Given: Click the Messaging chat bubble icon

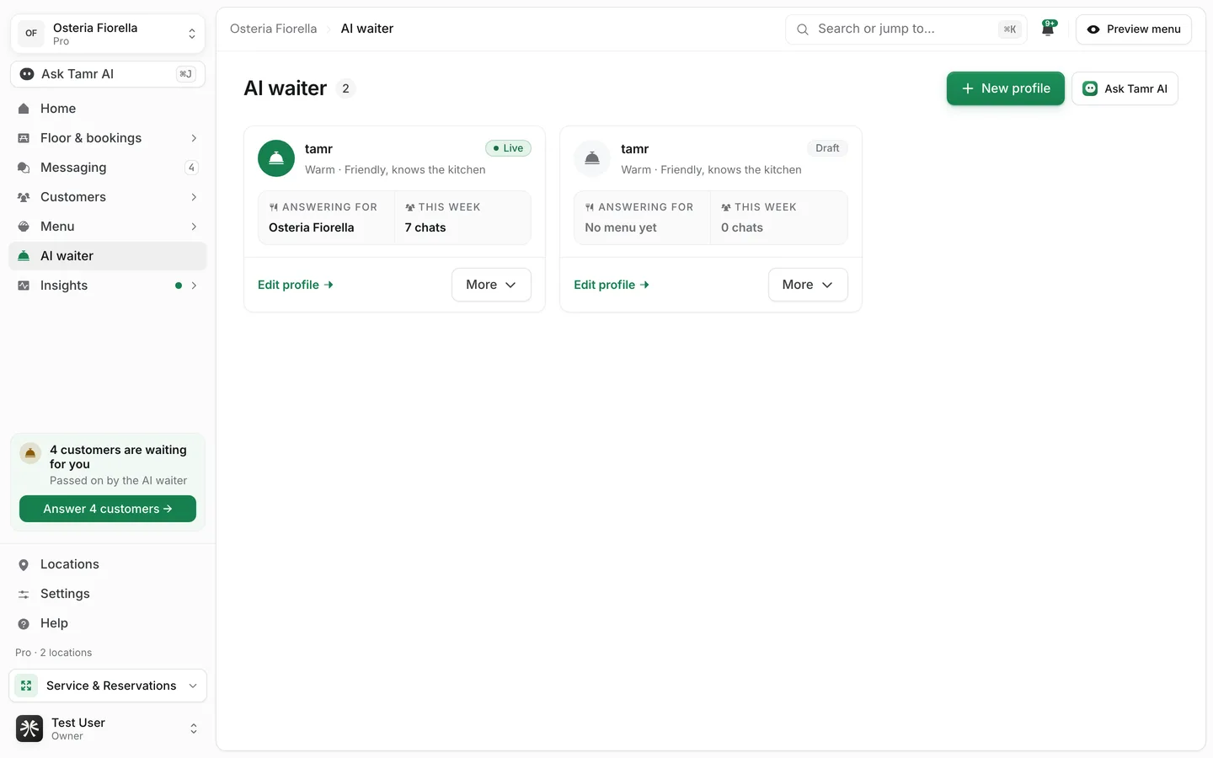Looking at the screenshot, I should coord(24,168).
